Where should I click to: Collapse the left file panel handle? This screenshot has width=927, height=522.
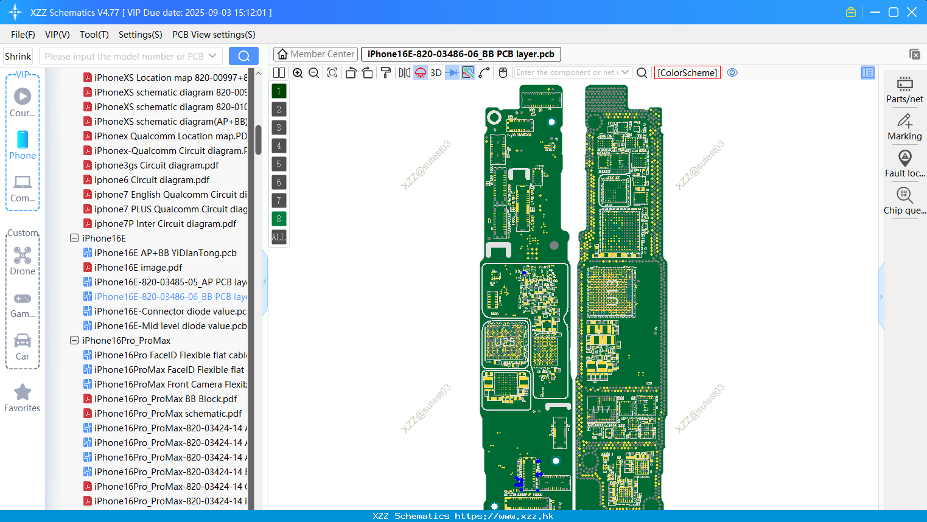point(265,282)
